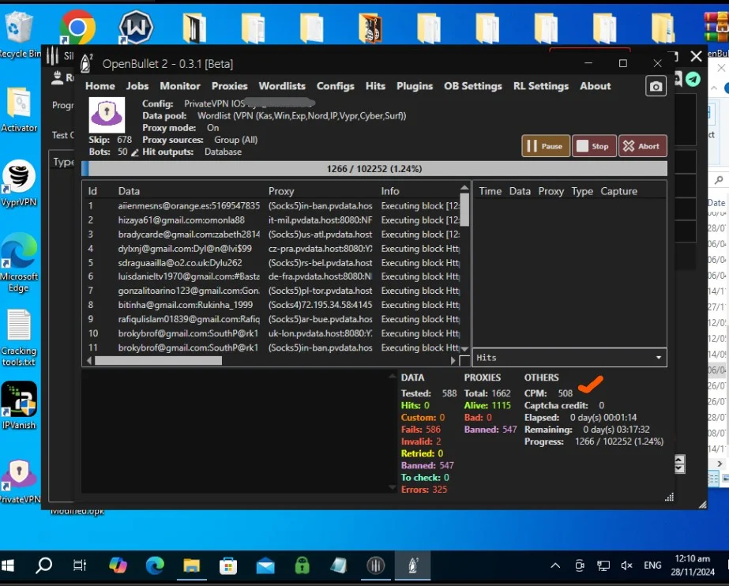The image size is (729, 586).
Task: Open the Configs section
Action: pos(335,86)
